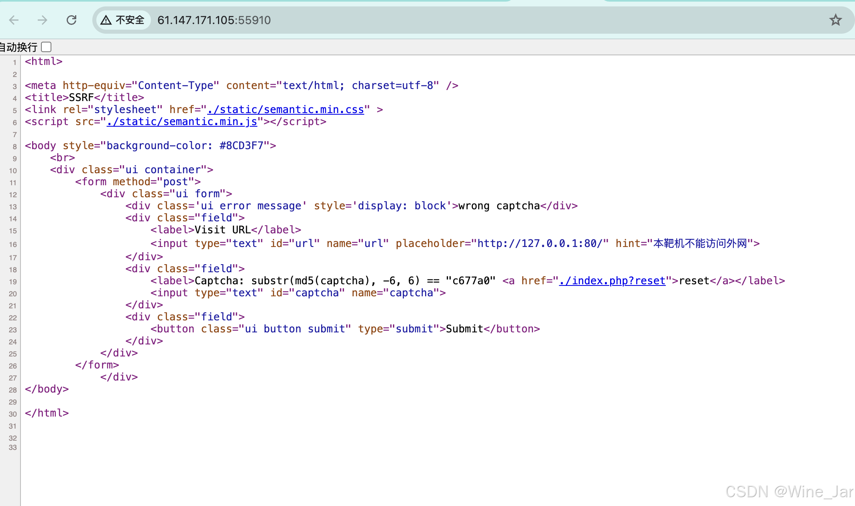Open the ./static/semantic.min.css link
This screenshot has height=506, width=855.
pyautogui.click(x=285, y=109)
